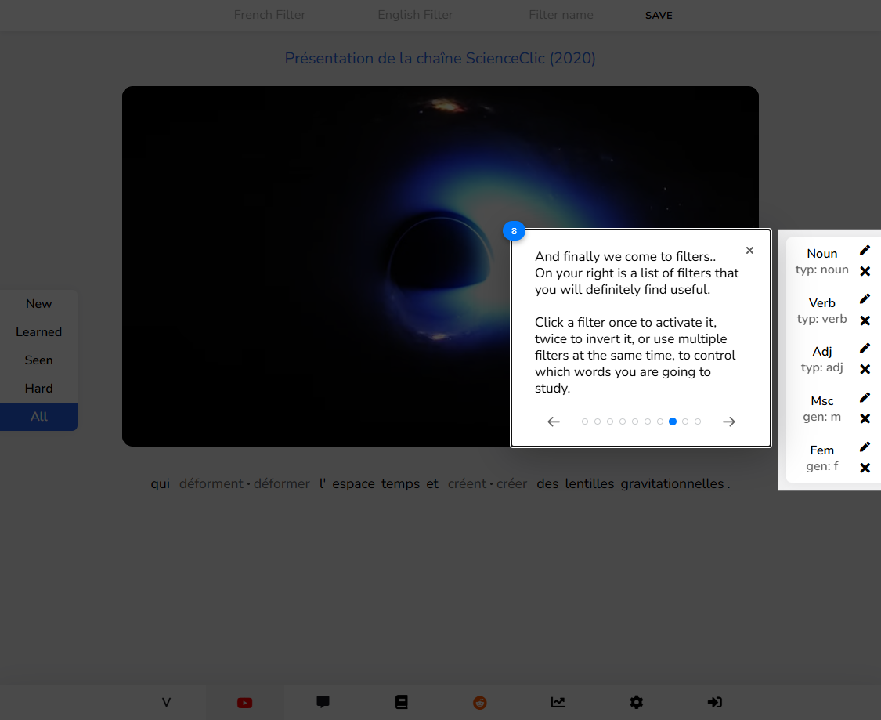Viewport: 881px width, 720px height.
Task: Select the New words tab
Action: click(39, 304)
